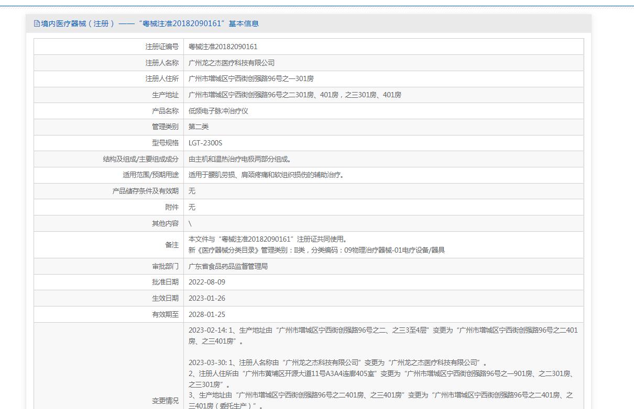Select the approval date 2022-08-09
Viewport: 634px width, 409px height.
click(x=206, y=282)
